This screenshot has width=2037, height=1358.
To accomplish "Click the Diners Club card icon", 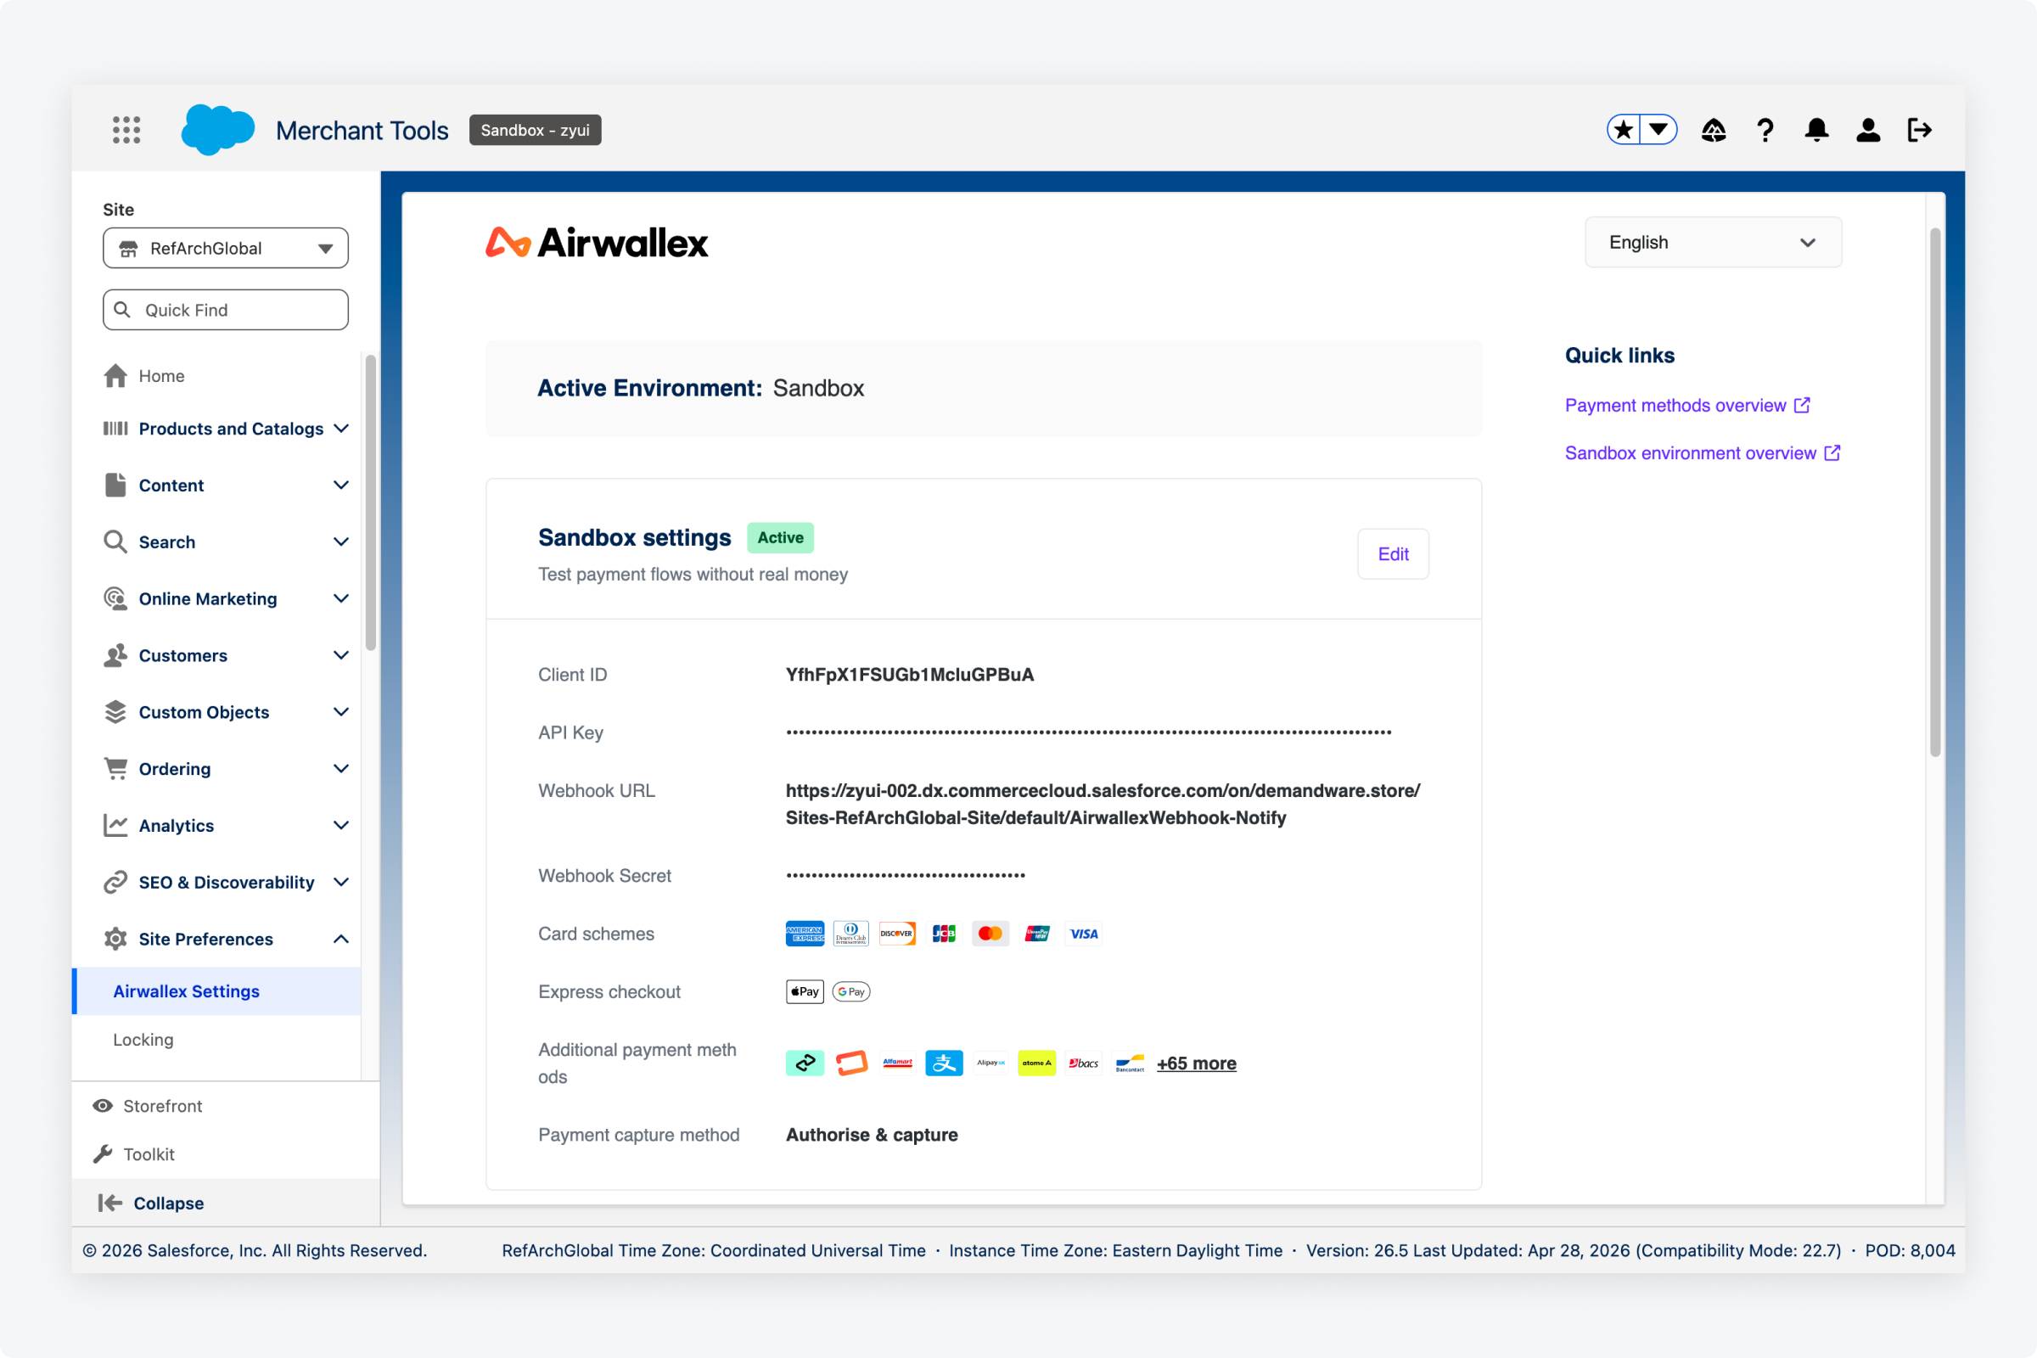I will tap(850, 934).
